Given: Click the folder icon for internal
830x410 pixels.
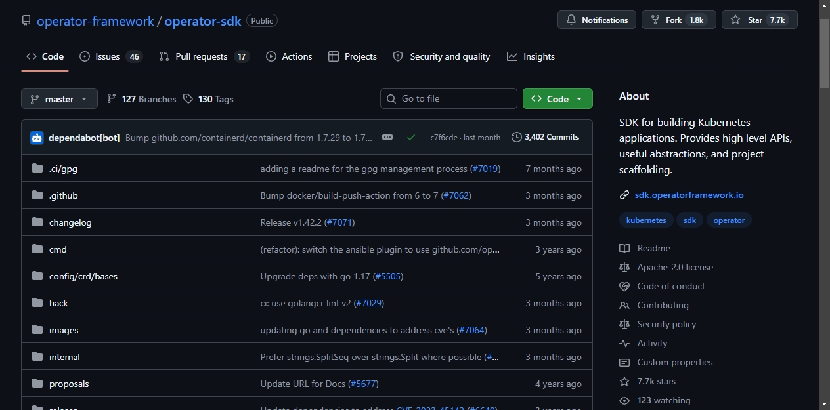Looking at the screenshot, I should click(x=37, y=357).
